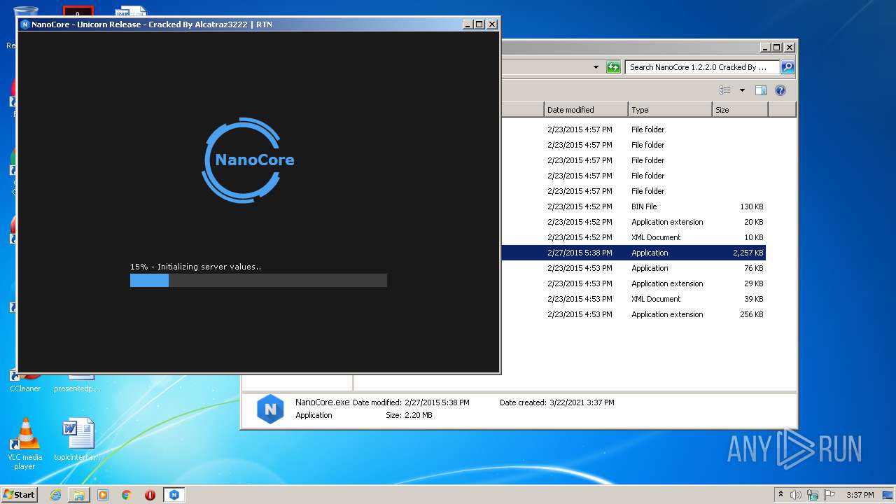This screenshot has width=896, height=504.
Task: Select the highlighted Application row of 2,257 KB
Action: tap(633, 253)
